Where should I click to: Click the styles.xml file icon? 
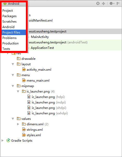24,135
